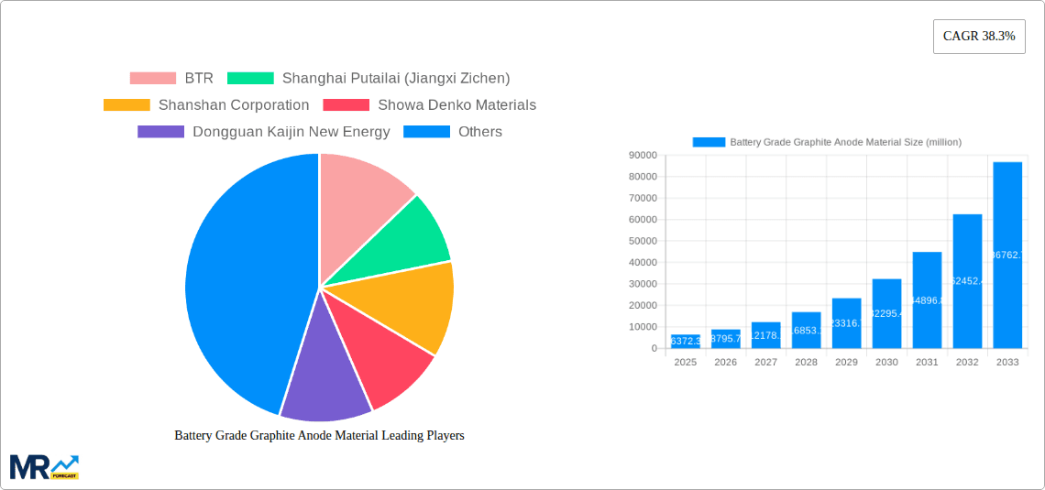Click the 2033 bar in the chart
This screenshot has height=490, width=1045.
1007,255
